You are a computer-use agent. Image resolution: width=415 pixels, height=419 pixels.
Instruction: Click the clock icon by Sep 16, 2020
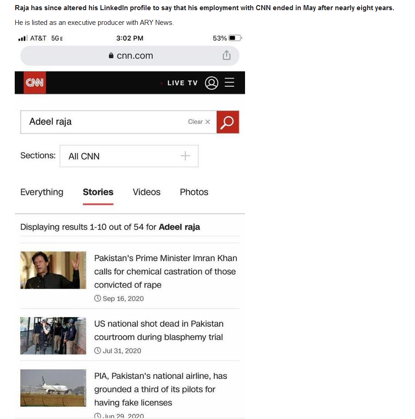tap(98, 298)
